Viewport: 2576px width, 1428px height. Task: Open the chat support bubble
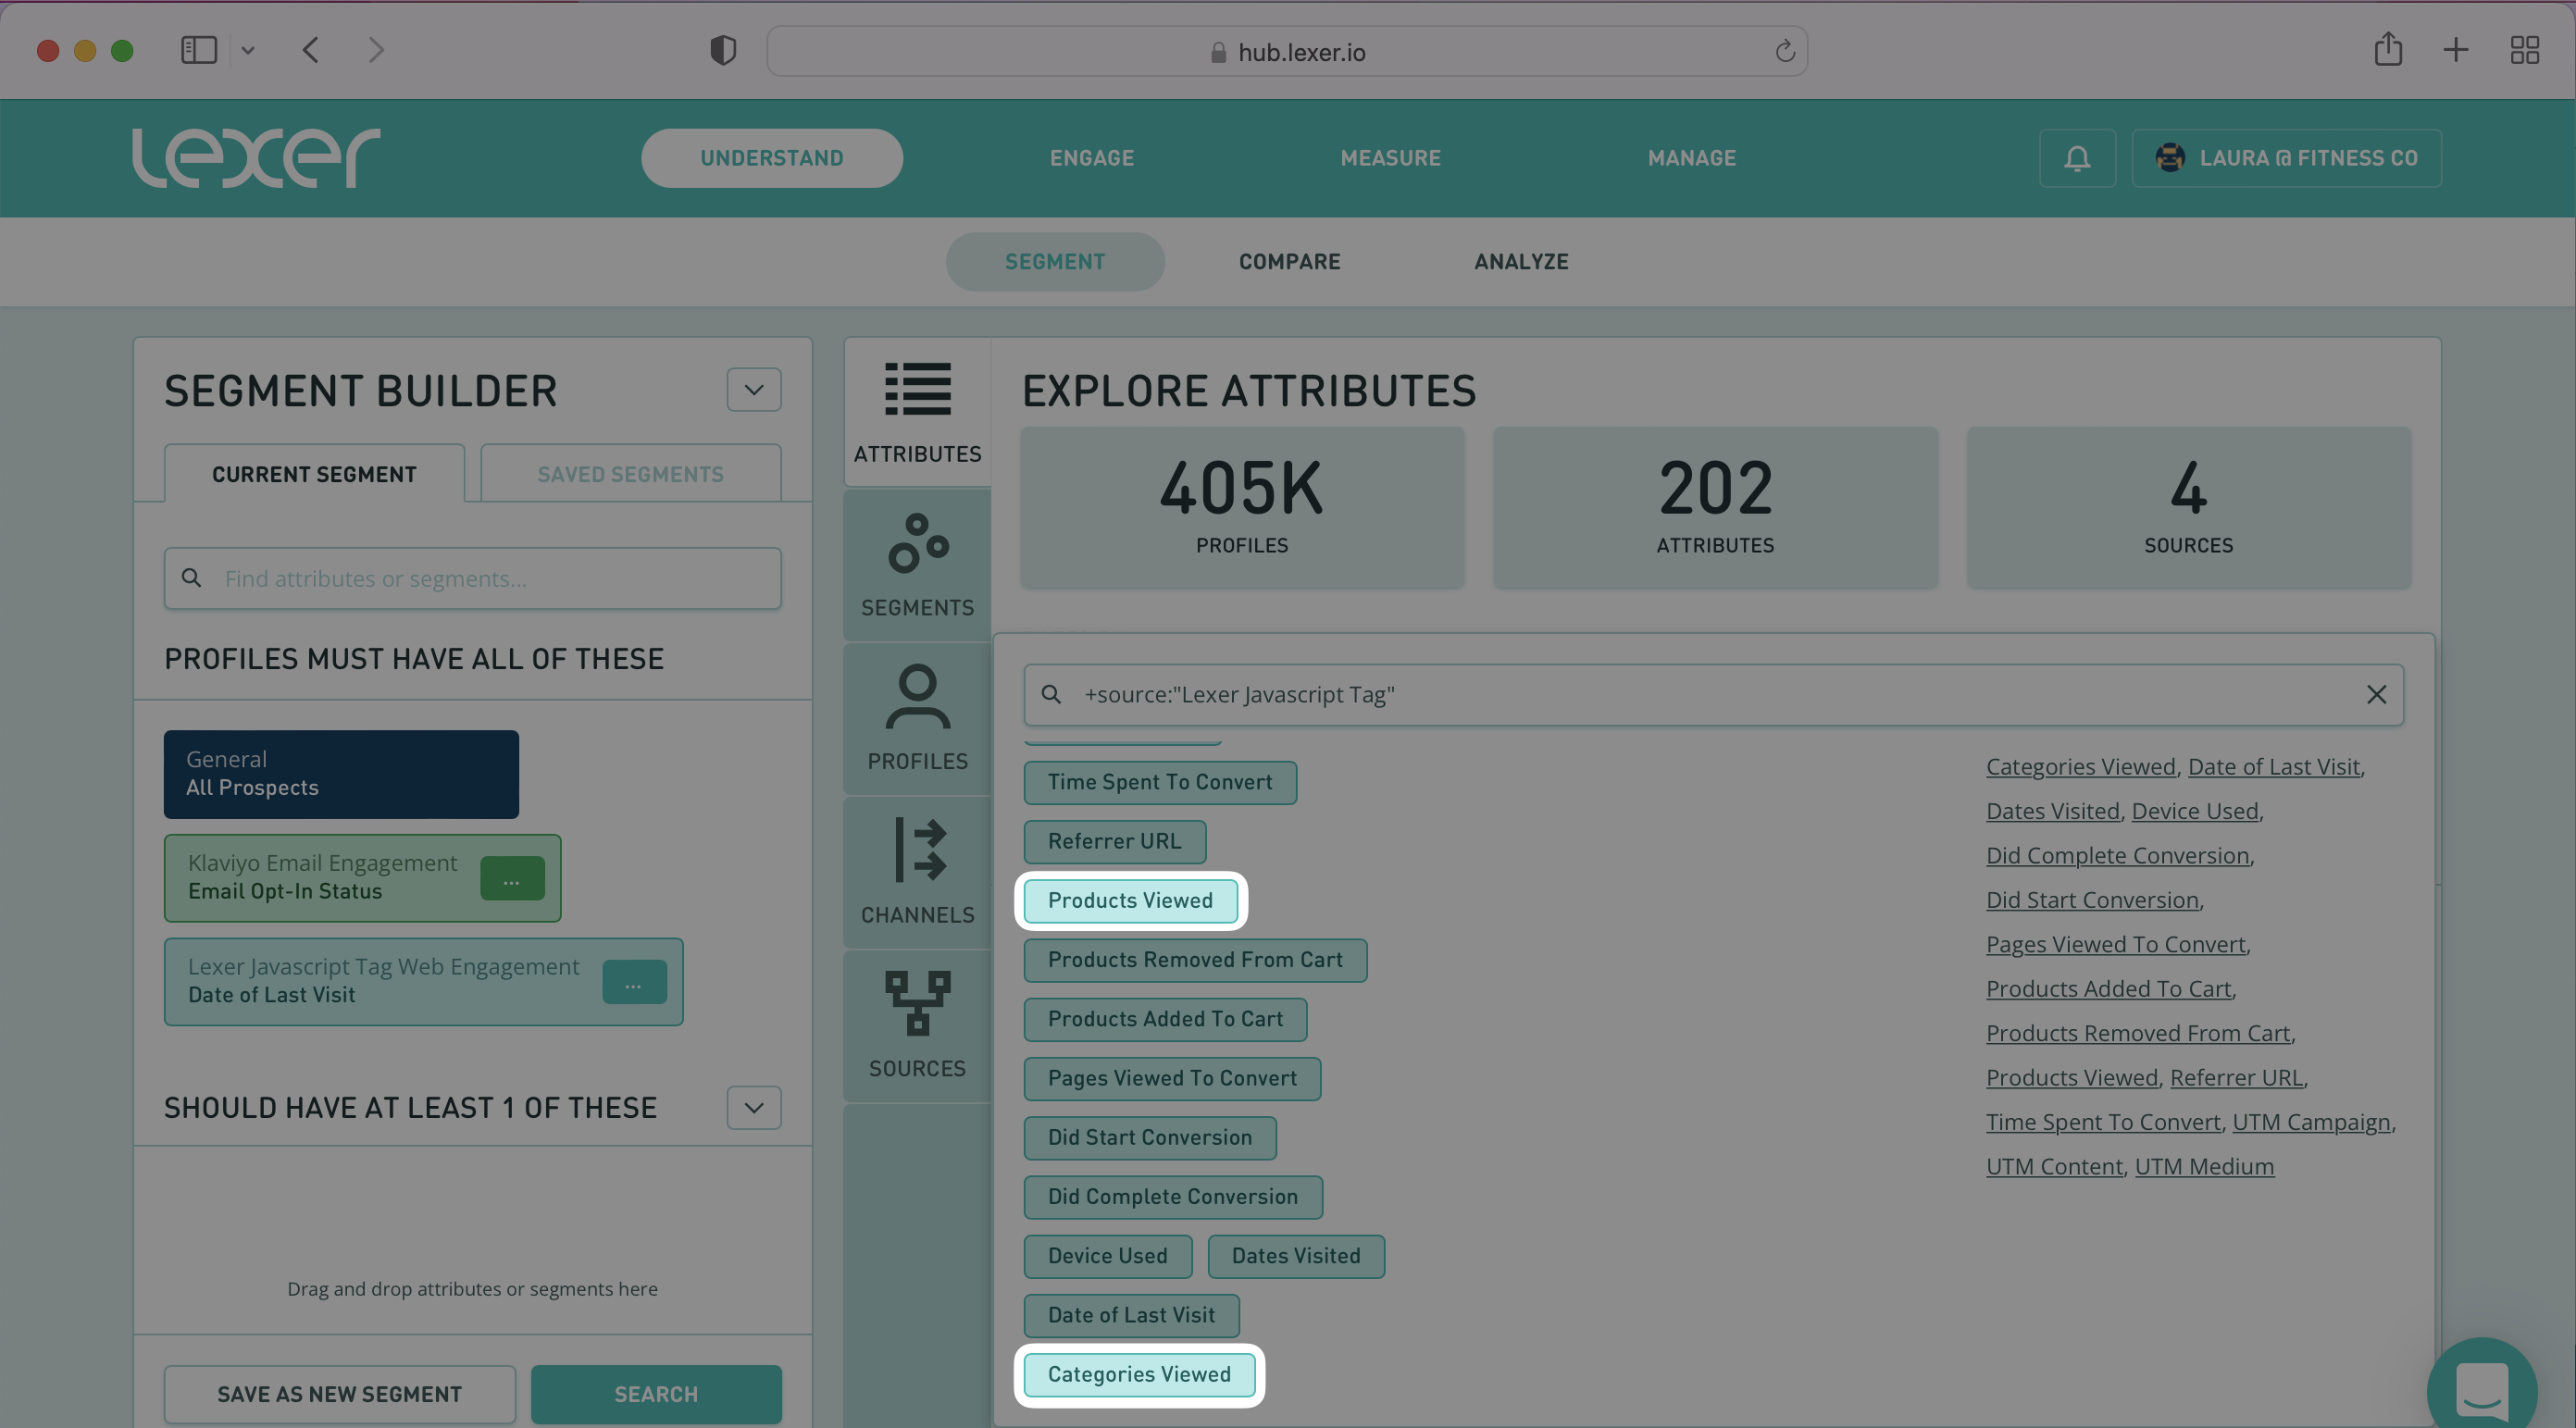pos(2481,1390)
